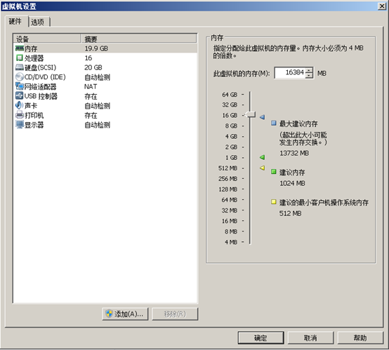Click the 8 GB slider scale label
Image resolution: width=389 pixels, height=350 pixels.
[x=231, y=126]
